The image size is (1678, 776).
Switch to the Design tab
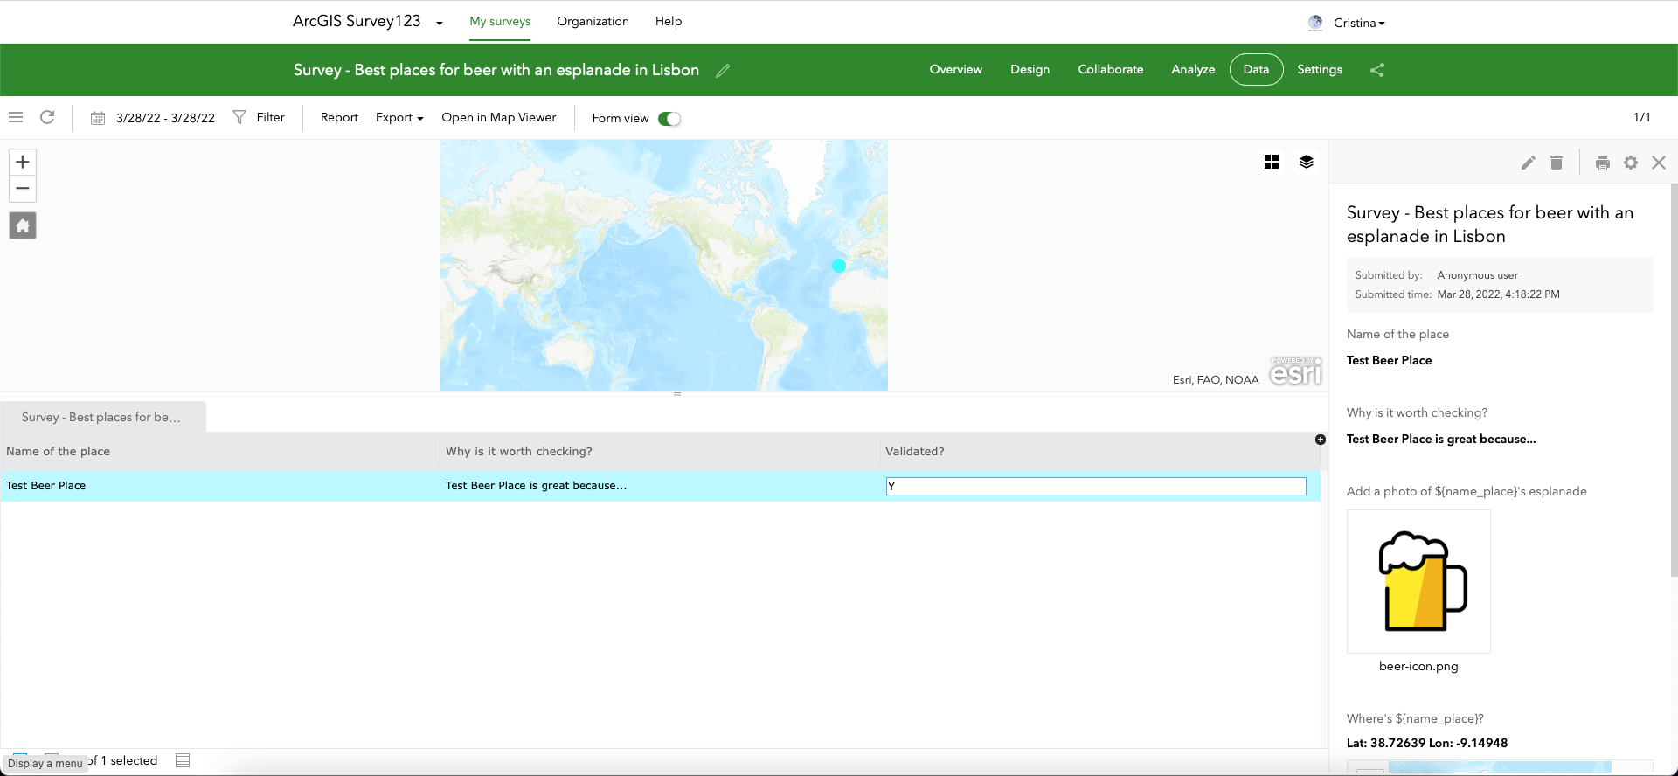(x=1030, y=69)
